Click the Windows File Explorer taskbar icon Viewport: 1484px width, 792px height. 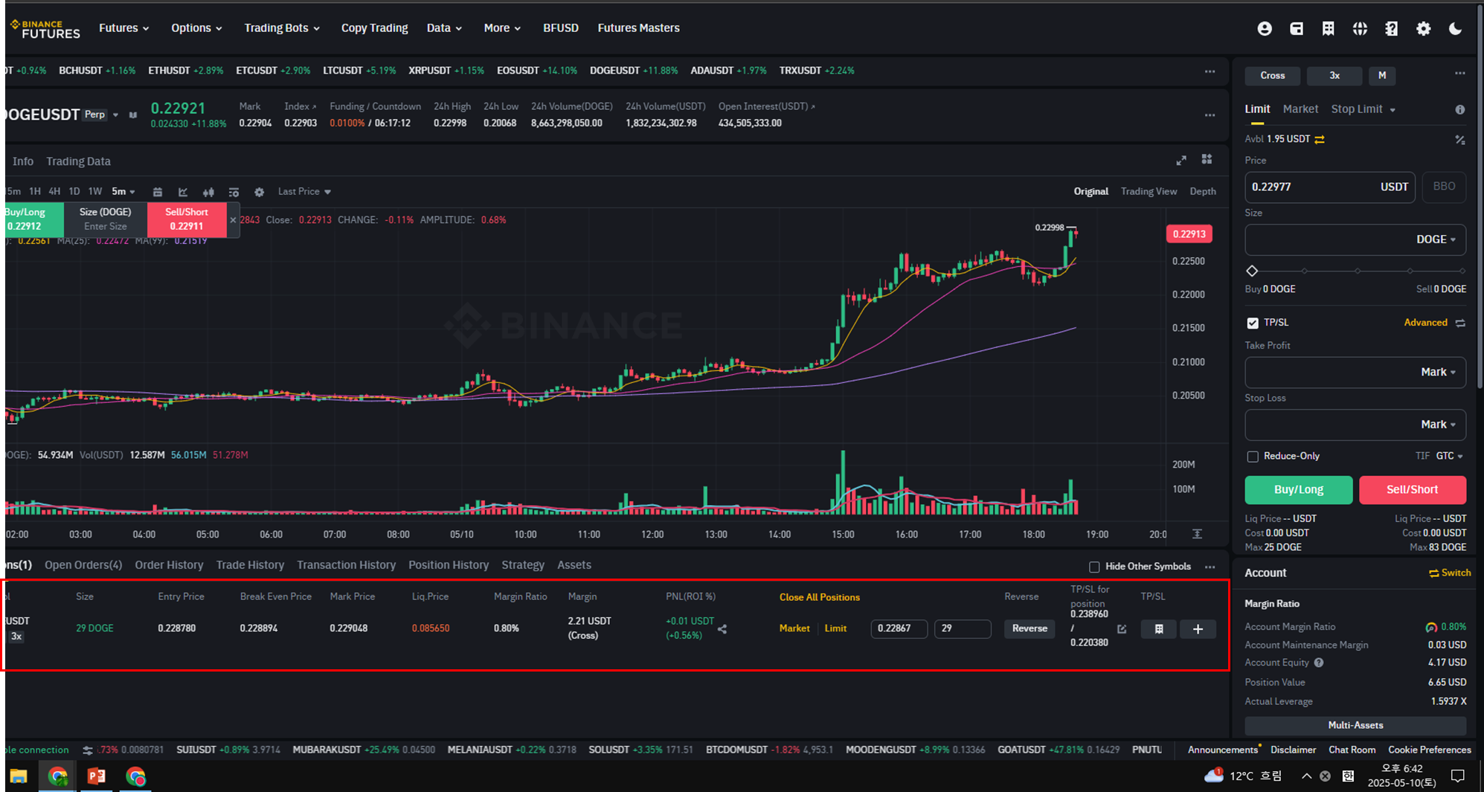point(19,776)
